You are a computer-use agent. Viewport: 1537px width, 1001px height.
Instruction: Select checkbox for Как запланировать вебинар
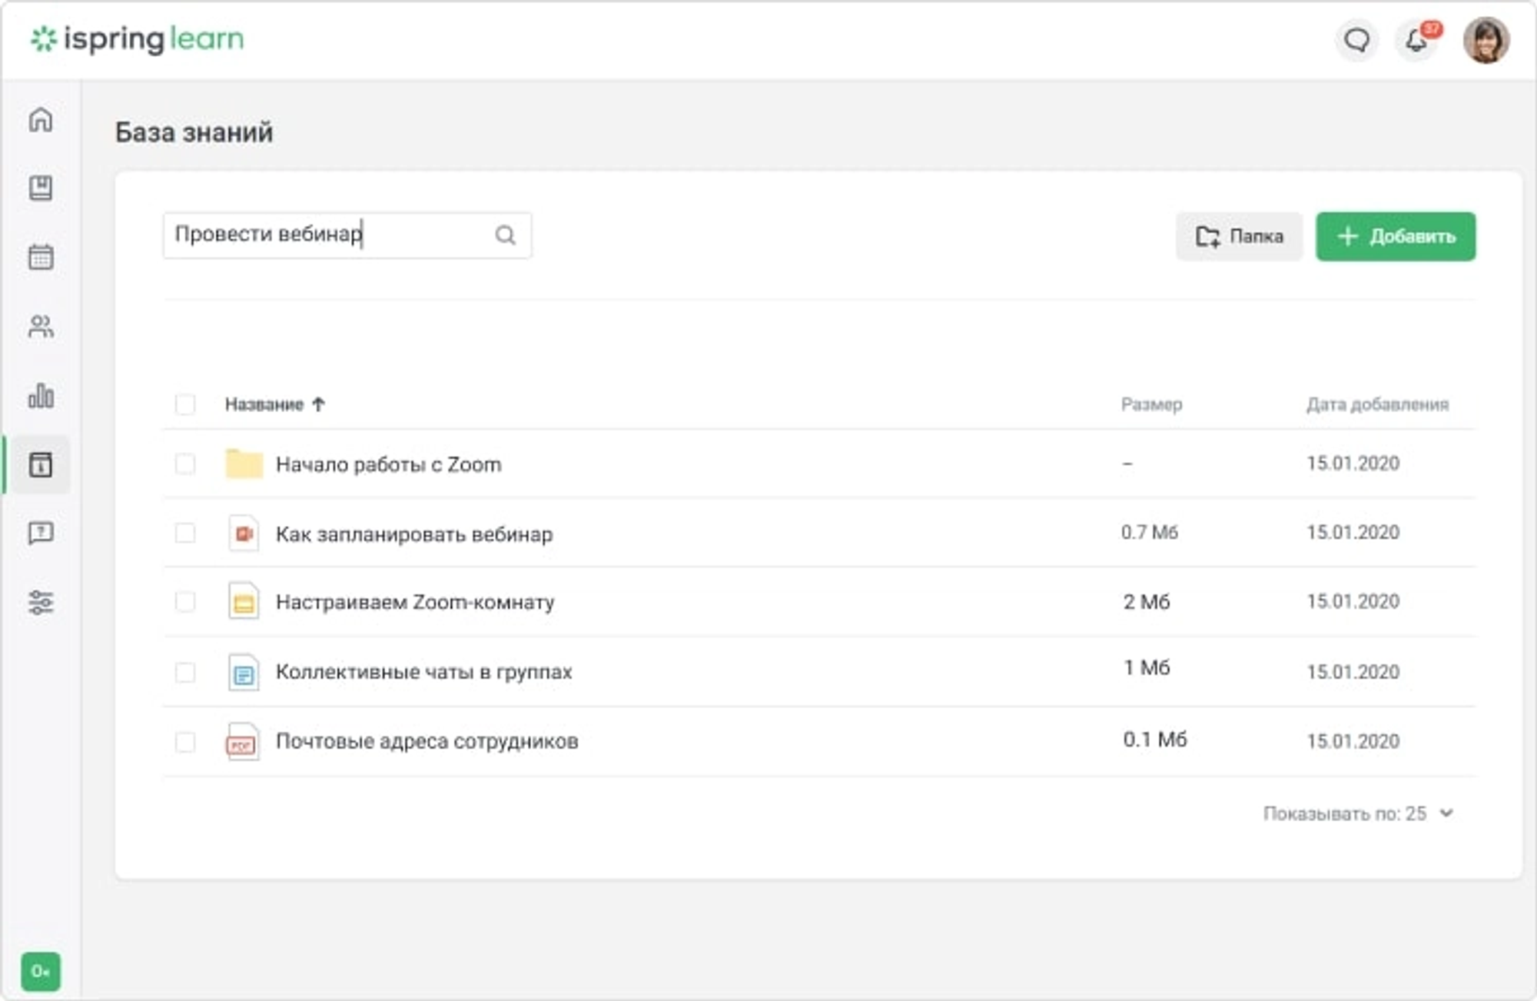pyautogui.click(x=185, y=533)
